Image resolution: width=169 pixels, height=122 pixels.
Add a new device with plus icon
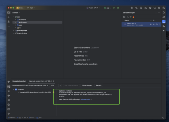point(128,17)
